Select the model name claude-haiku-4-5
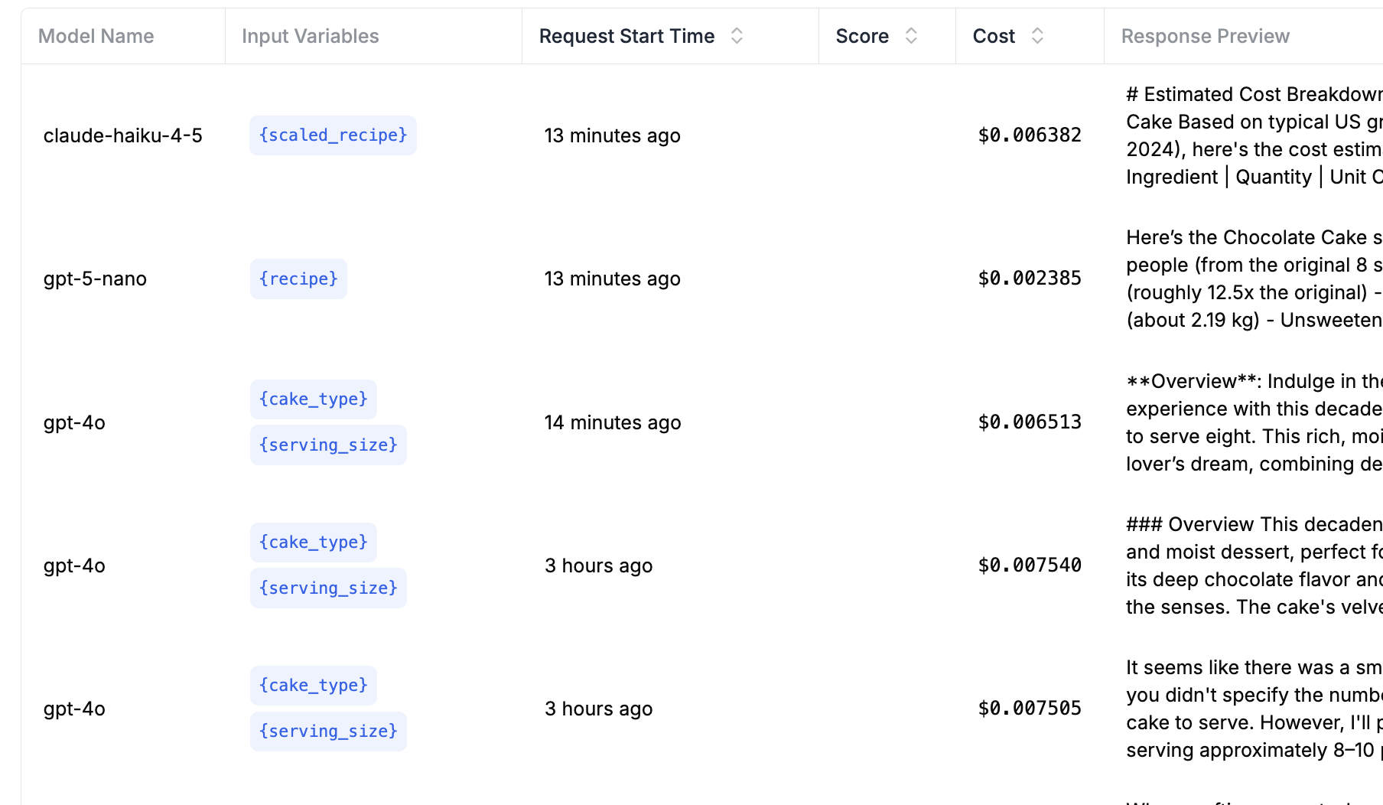 pyautogui.click(x=123, y=135)
